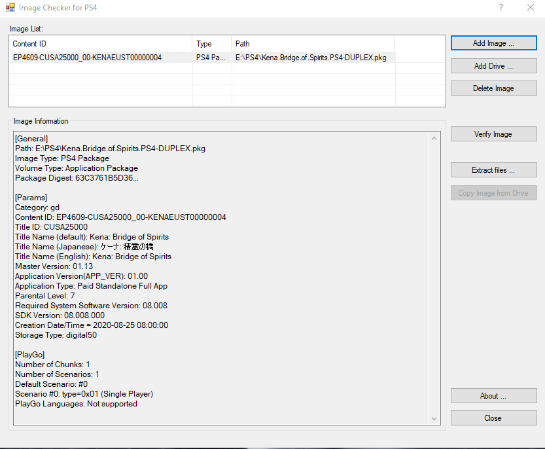Screen dimensions: 545x449
Task: Click the 'Master Version: 01.13' line
Action: 54,266
